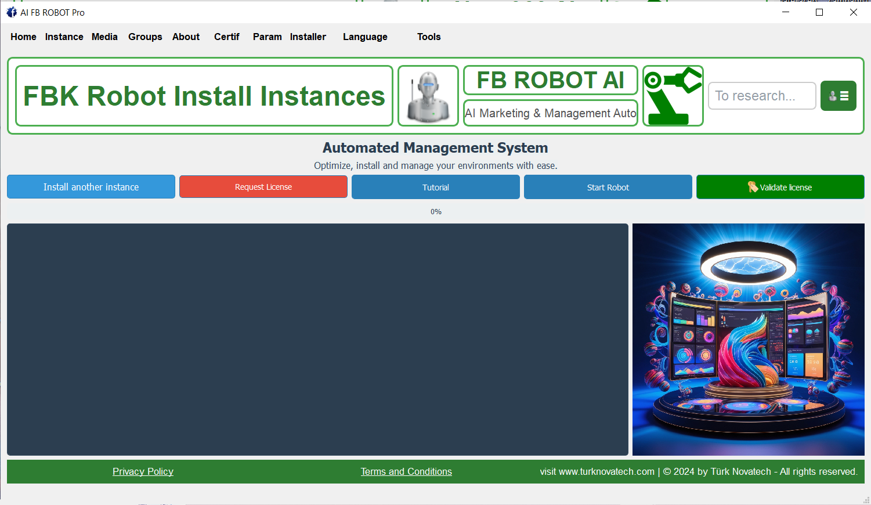Screen dimensions: 871x505
Task: Click the Start Robot button
Action: click(x=608, y=187)
